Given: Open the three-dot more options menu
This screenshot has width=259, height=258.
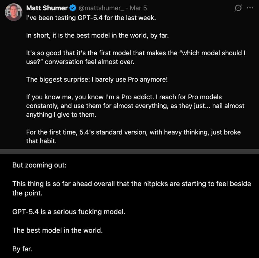Looking at the screenshot, I should 250,8.
